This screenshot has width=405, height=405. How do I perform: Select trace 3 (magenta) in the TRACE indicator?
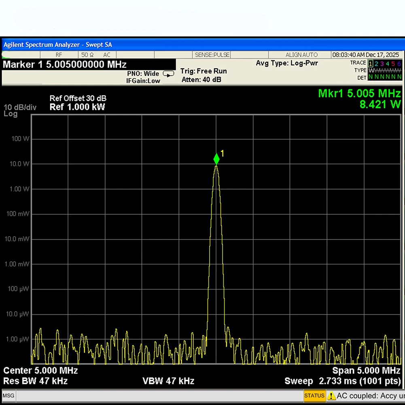(382, 63)
